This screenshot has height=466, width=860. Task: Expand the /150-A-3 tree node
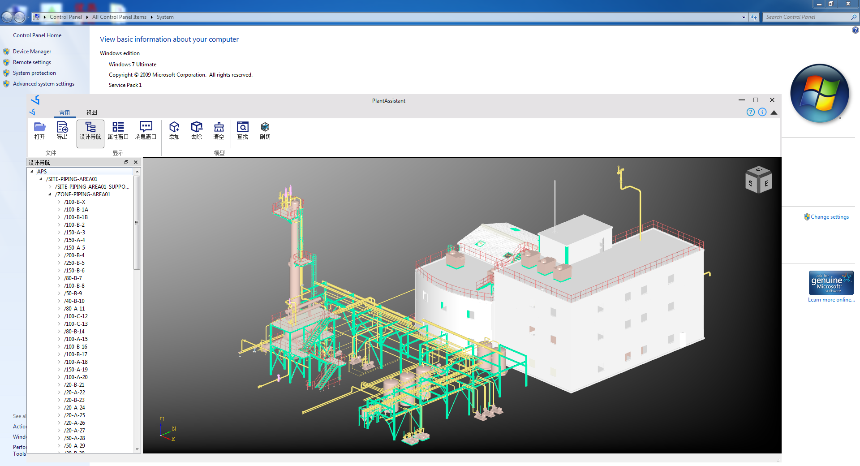tap(59, 233)
